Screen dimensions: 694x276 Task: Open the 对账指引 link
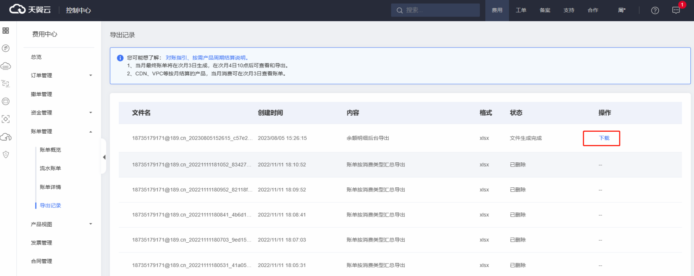click(176, 58)
